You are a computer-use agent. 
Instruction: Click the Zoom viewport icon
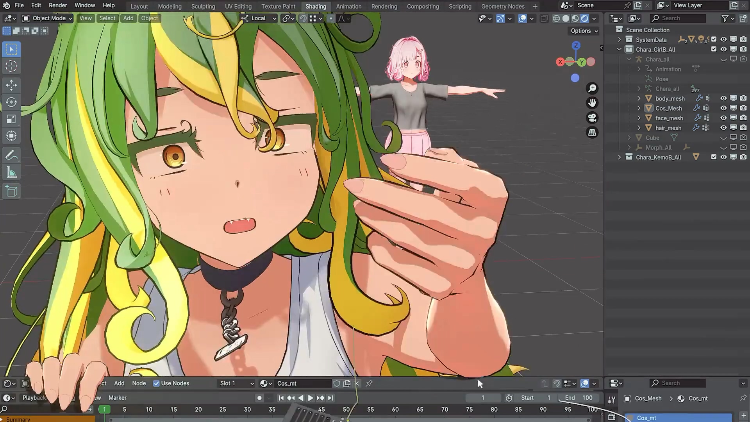tap(592, 88)
